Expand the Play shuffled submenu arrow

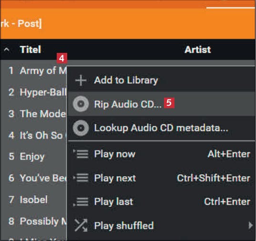click(x=250, y=225)
